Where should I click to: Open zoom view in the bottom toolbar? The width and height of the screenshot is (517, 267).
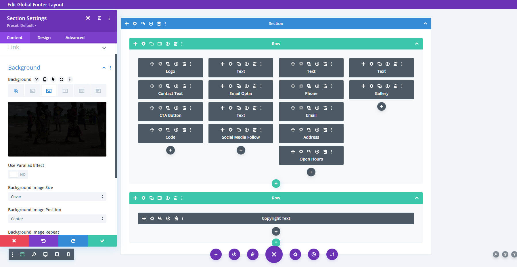34,254
